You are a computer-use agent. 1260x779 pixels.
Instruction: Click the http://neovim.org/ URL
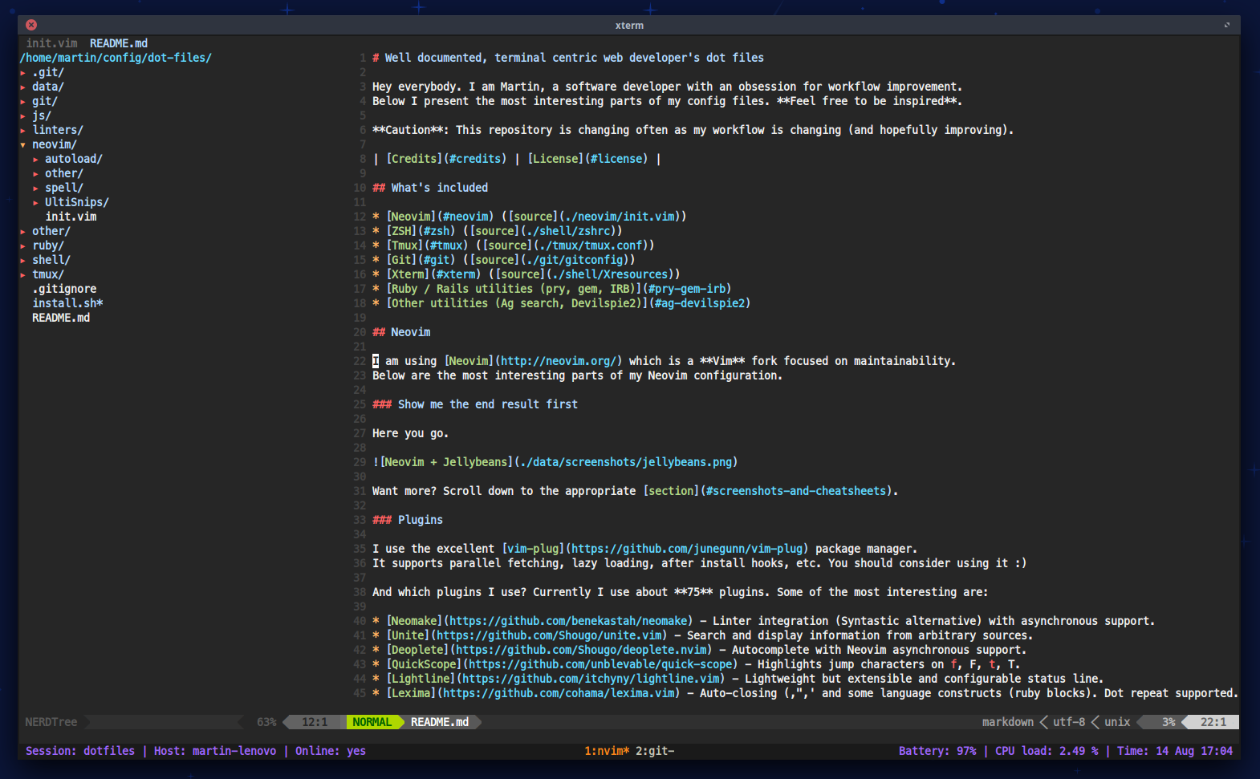click(x=559, y=361)
